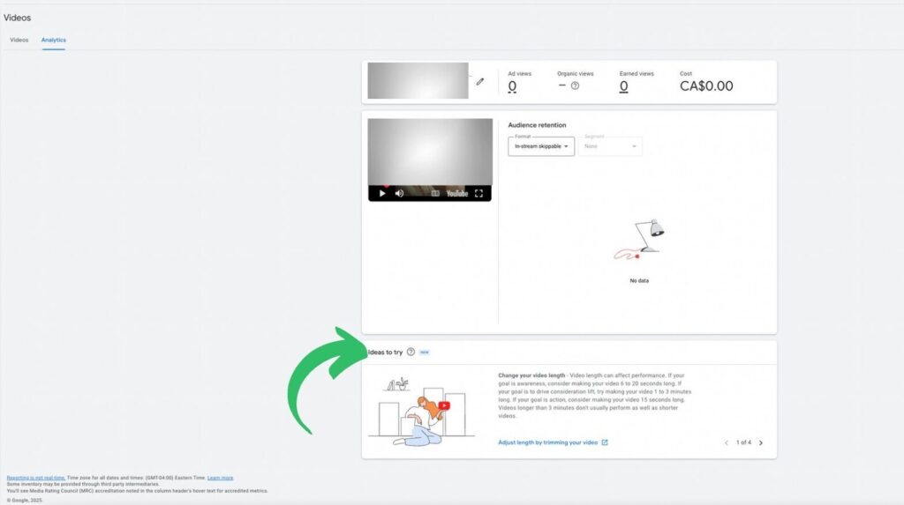Select the Analytics tab

click(x=53, y=40)
